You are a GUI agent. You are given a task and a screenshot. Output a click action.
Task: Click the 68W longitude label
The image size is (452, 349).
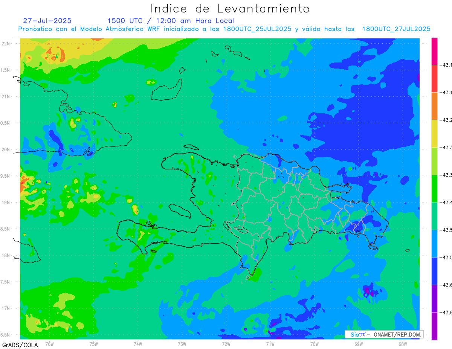click(403, 344)
